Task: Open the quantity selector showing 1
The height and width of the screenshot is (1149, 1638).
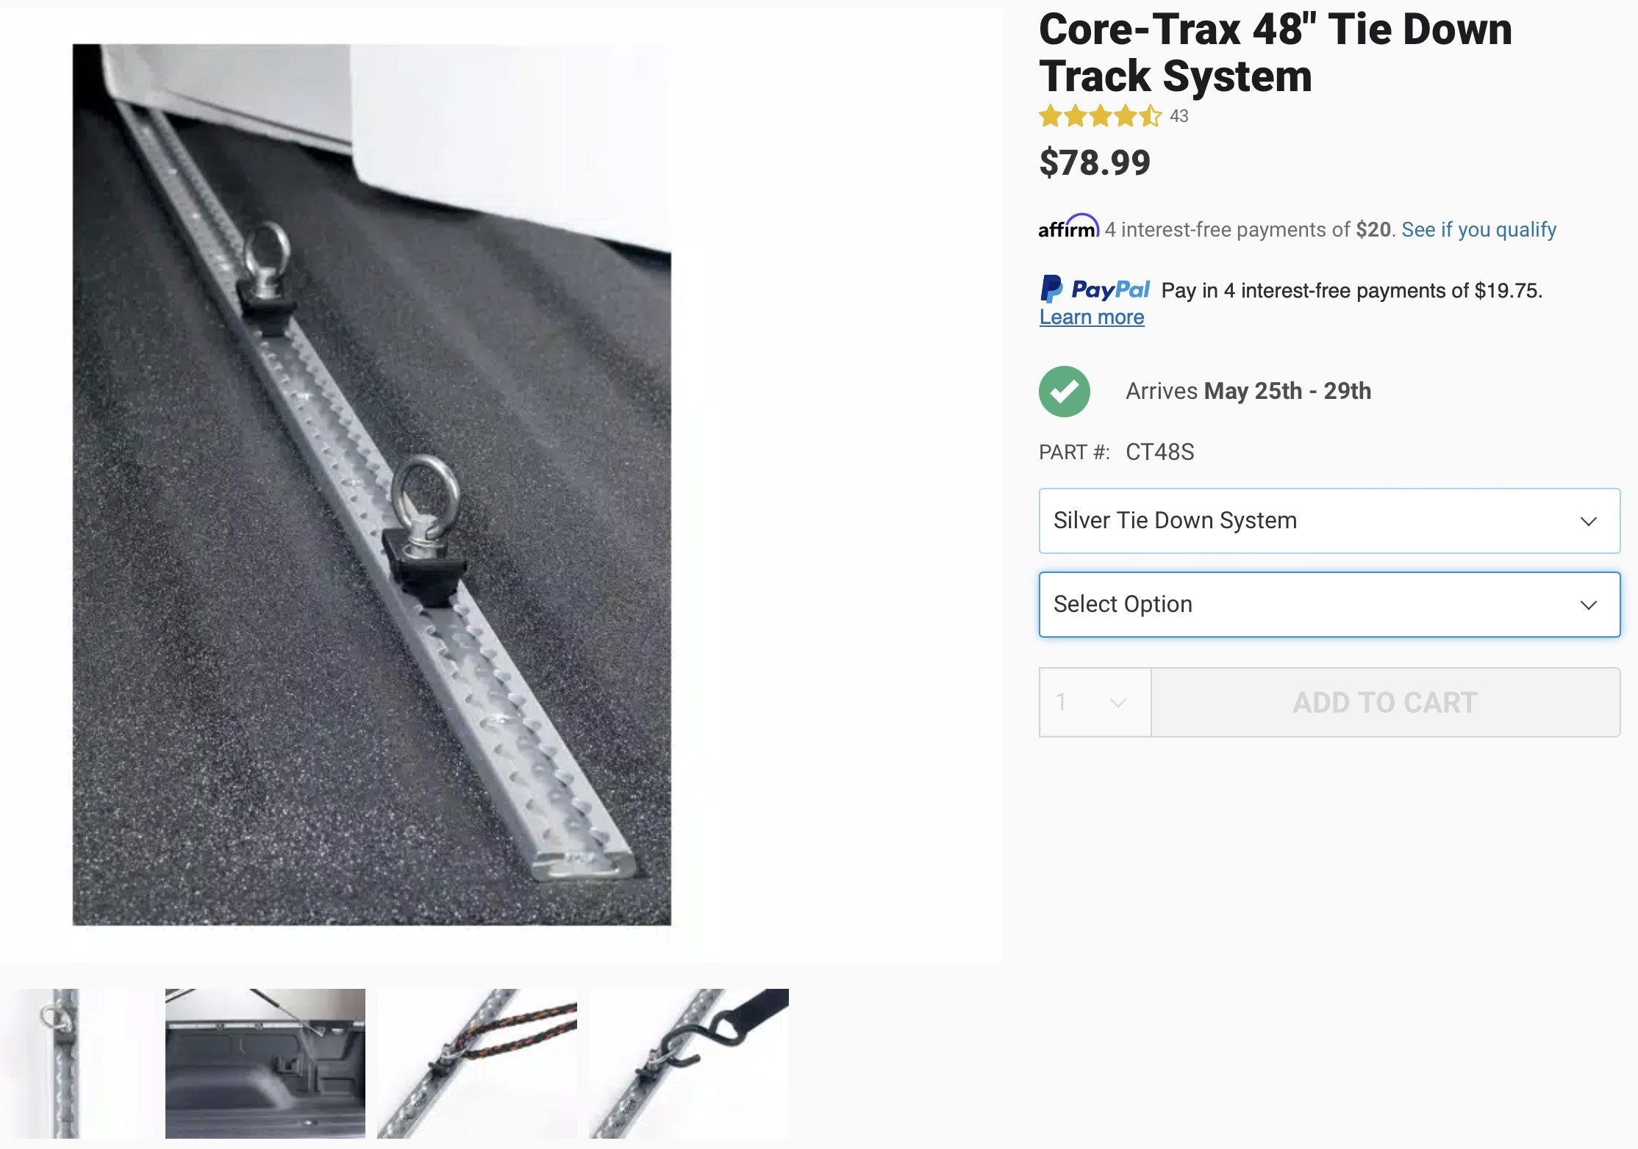Action: coord(1095,702)
